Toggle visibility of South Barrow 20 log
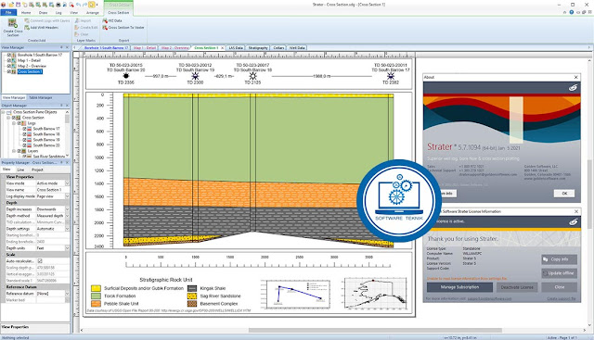The width and height of the screenshot is (594, 340). 24,145
